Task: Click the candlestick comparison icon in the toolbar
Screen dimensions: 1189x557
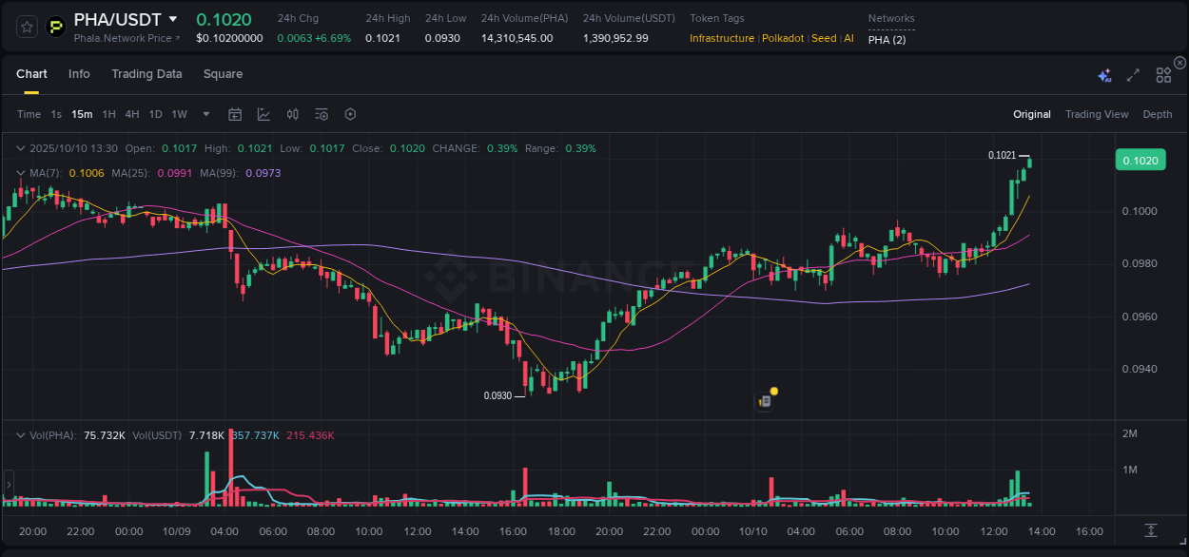Action: pos(292,114)
